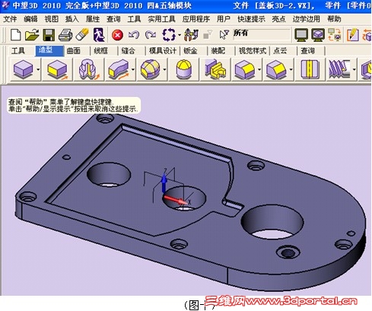This screenshot has width=372, height=311.
Task: Click the exit running-man icon
Action: click(x=99, y=35)
